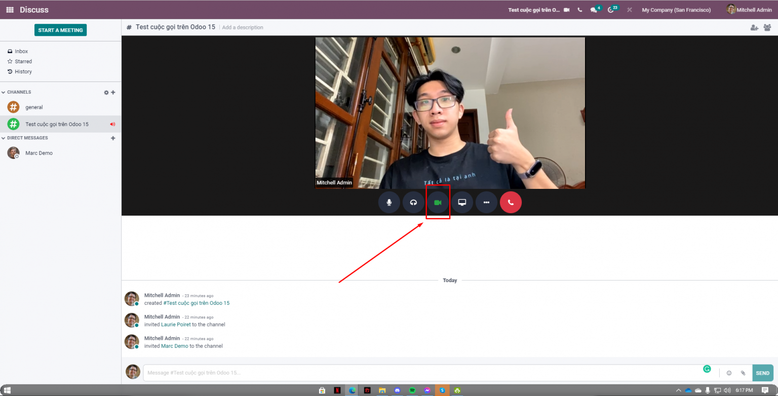Open the emoji picker in composer
The height and width of the screenshot is (396, 778).
click(x=729, y=373)
